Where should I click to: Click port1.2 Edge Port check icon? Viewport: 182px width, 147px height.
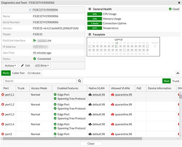(55, 104)
